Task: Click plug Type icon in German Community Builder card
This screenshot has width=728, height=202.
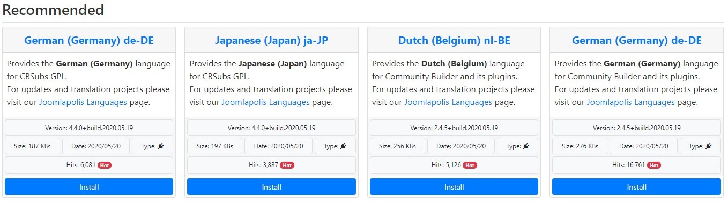Action: 709,146
